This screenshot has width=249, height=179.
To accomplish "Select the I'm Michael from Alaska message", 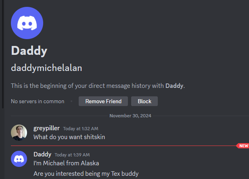I will pos(66,163).
